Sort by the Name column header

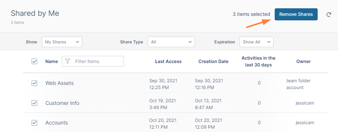click(52, 62)
